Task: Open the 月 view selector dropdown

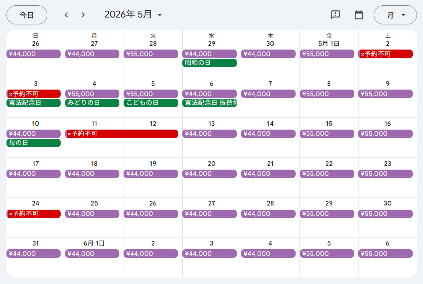Action: point(395,15)
